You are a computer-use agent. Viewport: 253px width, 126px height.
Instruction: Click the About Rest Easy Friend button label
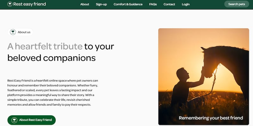pos(35,120)
